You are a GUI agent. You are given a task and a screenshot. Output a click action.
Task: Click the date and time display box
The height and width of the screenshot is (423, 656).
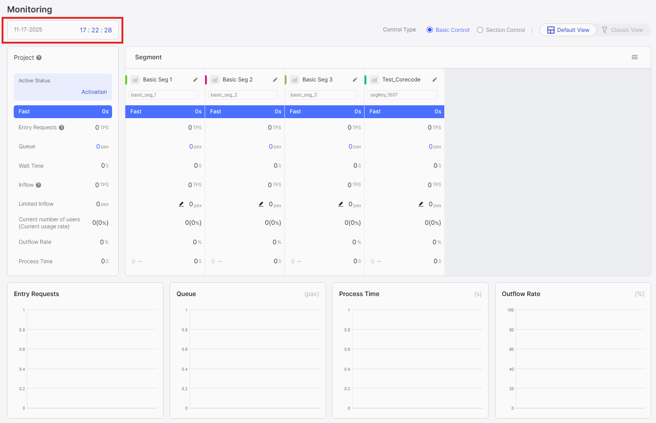[x=63, y=30]
